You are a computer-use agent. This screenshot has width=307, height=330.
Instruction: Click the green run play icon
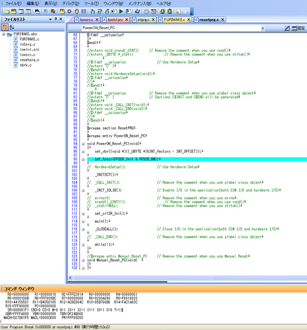tap(121, 11)
